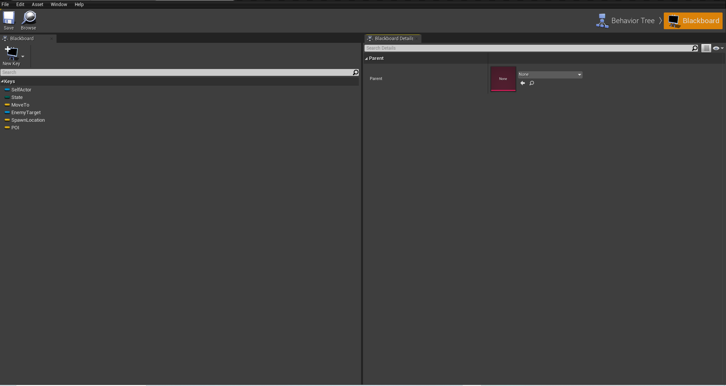Open the File menu
This screenshot has width=726, height=386.
[5, 5]
